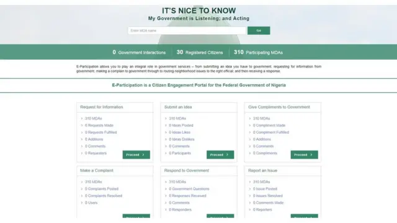397x223 pixels.
Task: Click '0 Compliments' list item
Action: pos(265,153)
